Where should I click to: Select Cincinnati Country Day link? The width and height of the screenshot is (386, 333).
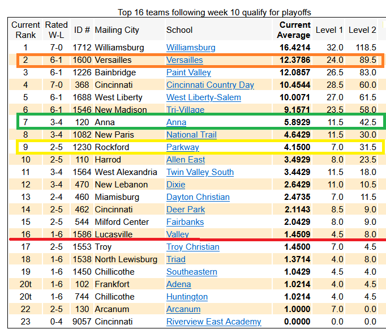click(x=210, y=85)
